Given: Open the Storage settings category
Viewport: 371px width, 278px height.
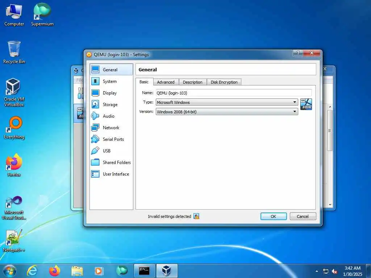Looking at the screenshot, I should pos(111,105).
